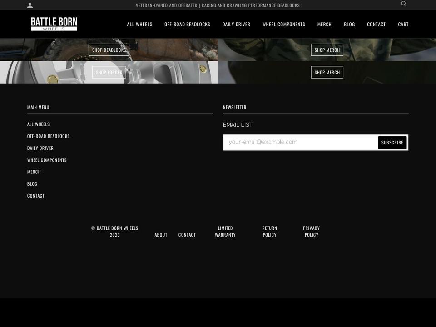This screenshot has height=327, width=436.
Task: Click the Email List label
Action: click(238, 125)
